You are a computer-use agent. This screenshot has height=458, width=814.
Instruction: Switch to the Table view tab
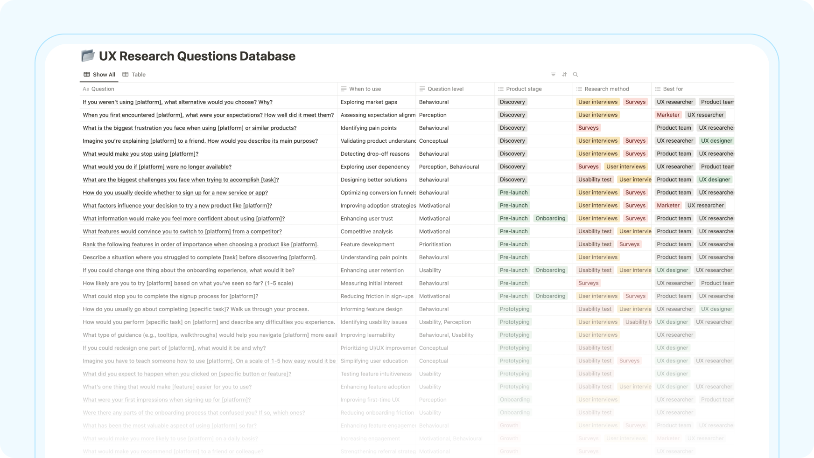click(x=134, y=75)
